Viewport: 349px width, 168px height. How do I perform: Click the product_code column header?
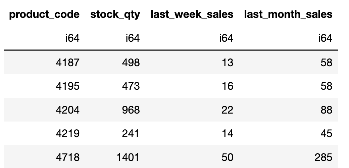click(44, 14)
